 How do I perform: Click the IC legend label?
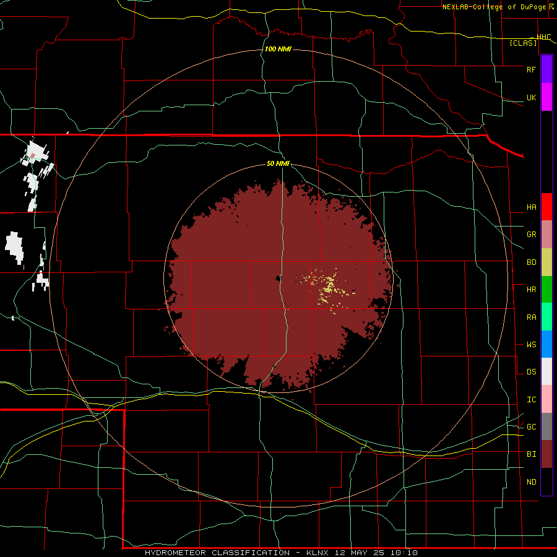pos(531,400)
